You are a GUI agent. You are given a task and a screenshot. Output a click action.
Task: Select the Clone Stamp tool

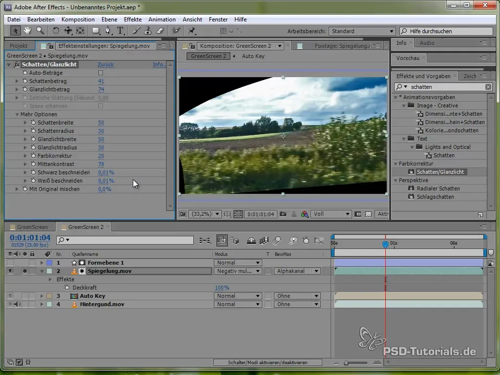(x=147, y=31)
